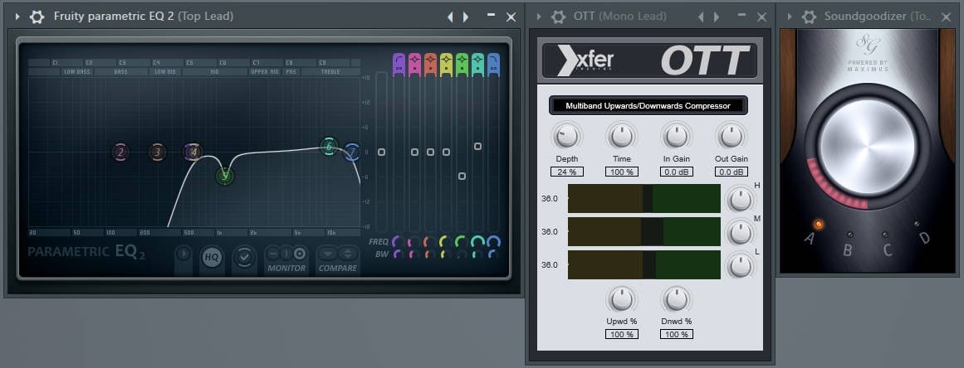Open Parametric EQ 2 plugin menu arrow

(x=17, y=17)
